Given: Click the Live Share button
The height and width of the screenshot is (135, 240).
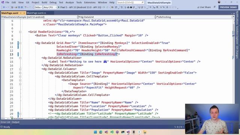Looking at the screenshot, I should pyautogui.click(x=204, y=7).
